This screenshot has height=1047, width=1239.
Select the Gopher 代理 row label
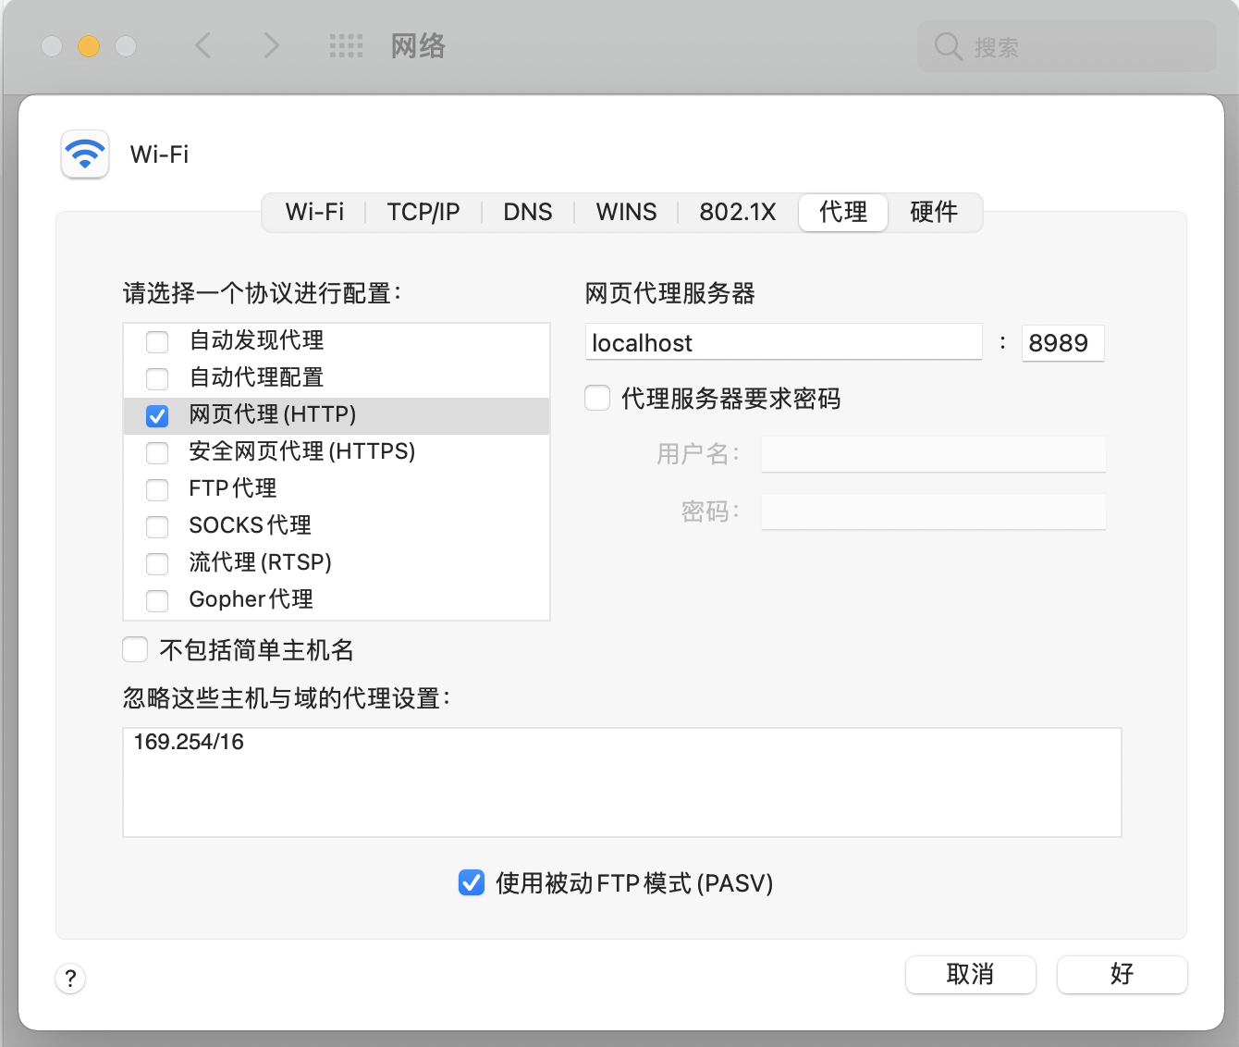251,599
